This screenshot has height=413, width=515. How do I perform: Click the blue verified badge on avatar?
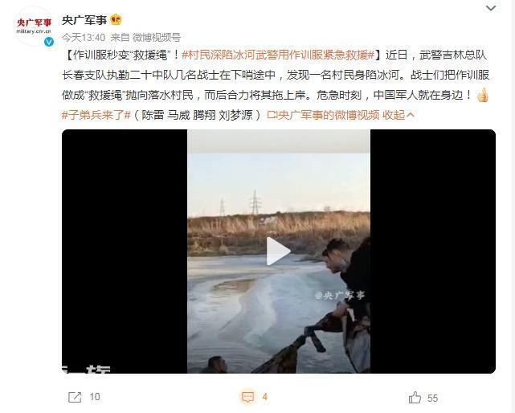pyautogui.click(x=49, y=42)
